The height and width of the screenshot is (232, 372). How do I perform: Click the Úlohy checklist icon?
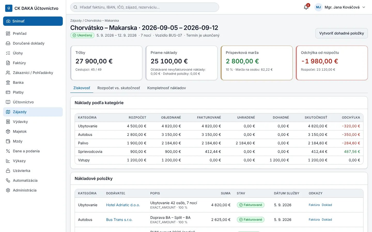pos(8,53)
